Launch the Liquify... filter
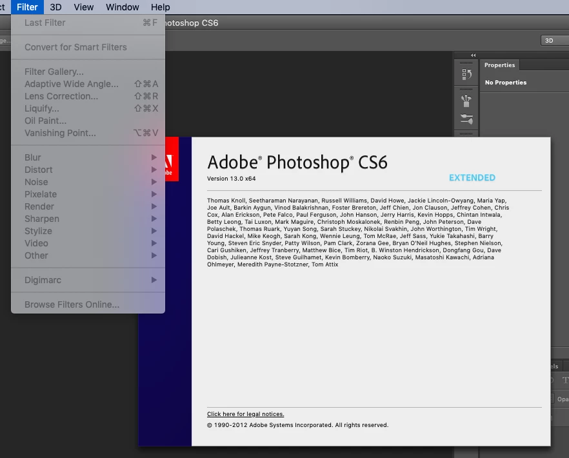This screenshot has width=569, height=458. (88, 108)
